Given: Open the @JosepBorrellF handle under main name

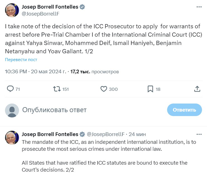Looking at the screenshot, I should click(x=40, y=14).
